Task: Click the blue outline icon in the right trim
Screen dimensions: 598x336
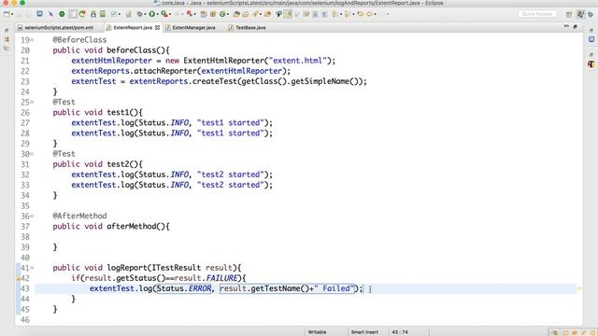Action: [591, 39]
